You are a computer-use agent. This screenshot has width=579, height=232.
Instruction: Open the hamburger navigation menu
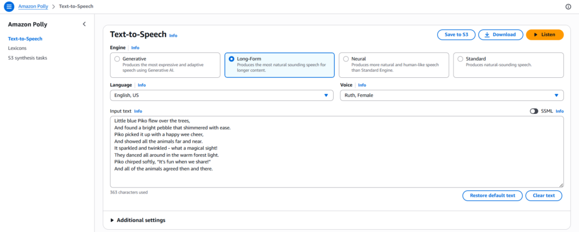(x=8, y=6)
